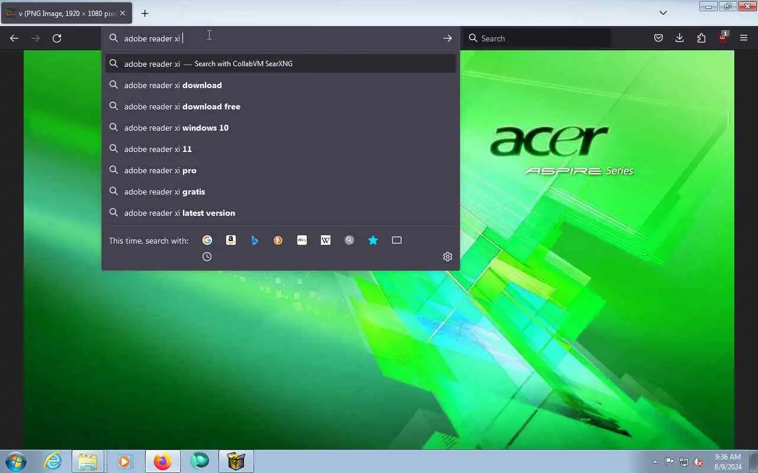Open the teal globe app in the taskbar
The image size is (758, 473).
(x=200, y=461)
